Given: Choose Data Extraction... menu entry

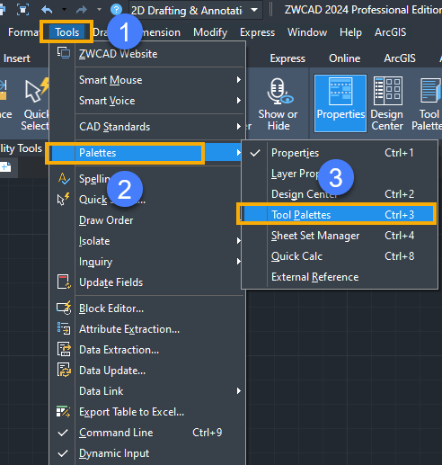Looking at the screenshot, I should coord(147,350).
